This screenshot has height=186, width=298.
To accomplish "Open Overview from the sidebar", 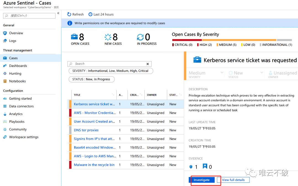I will click(x=16, y=33).
